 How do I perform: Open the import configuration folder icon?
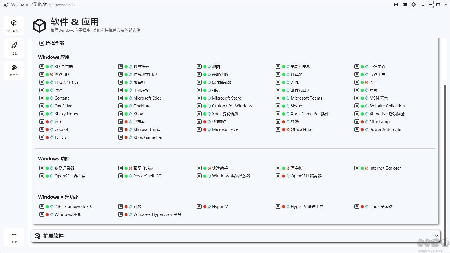(x=405, y=4)
